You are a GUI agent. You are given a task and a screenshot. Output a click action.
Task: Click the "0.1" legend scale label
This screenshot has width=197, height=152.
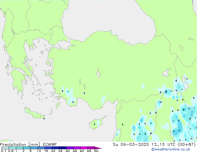[3, 151]
